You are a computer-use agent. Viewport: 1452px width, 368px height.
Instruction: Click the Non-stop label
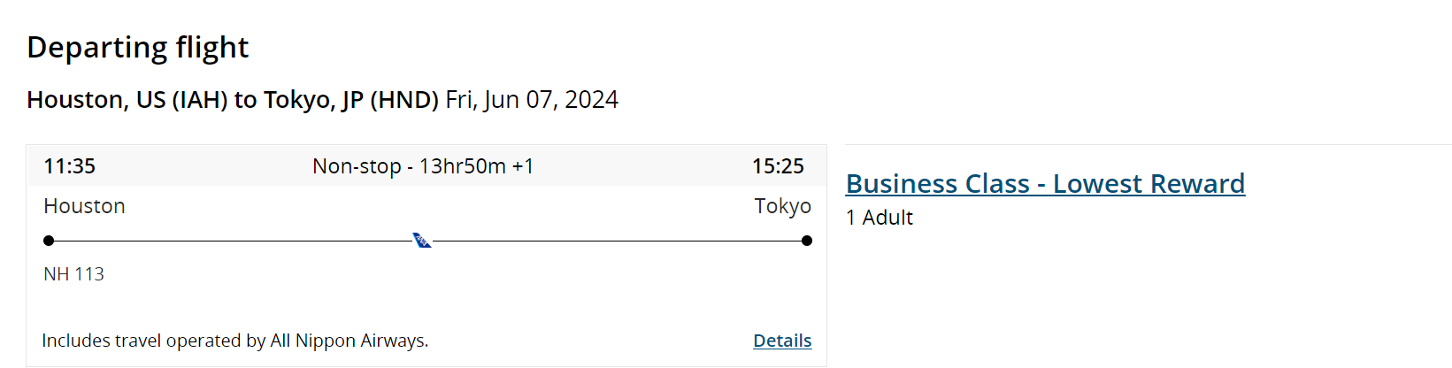point(357,166)
